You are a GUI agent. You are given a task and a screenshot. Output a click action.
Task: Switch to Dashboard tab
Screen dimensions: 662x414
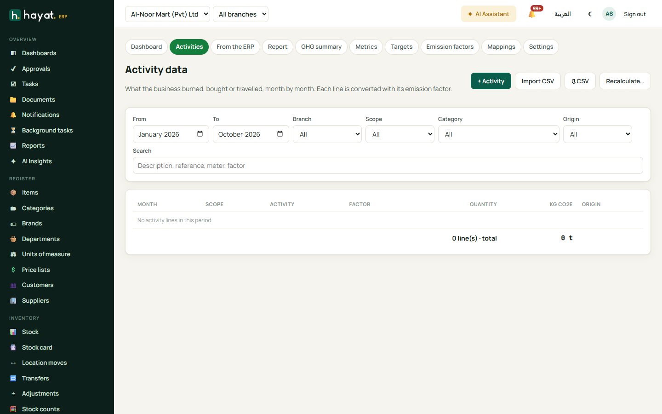click(x=146, y=47)
